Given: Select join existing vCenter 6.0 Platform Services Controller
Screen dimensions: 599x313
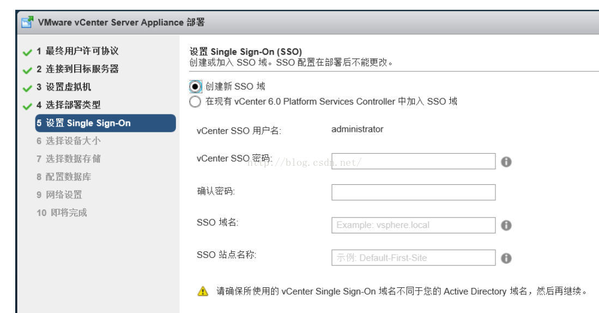Looking at the screenshot, I should (x=195, y=101).
